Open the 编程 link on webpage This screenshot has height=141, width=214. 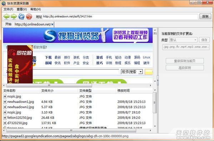tap(137, 63)
